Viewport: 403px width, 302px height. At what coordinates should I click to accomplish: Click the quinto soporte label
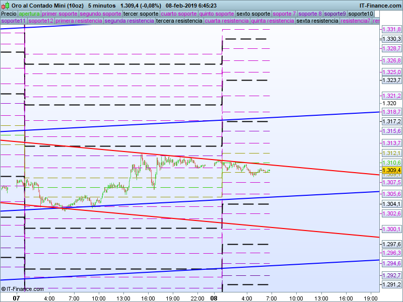click(217, 14)
